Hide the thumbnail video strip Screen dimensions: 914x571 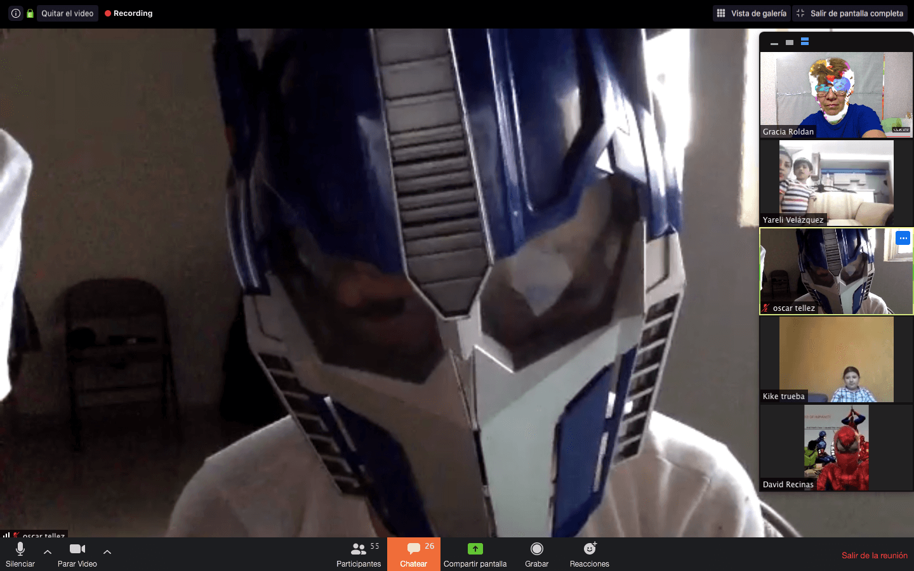(x=774, y=43)
